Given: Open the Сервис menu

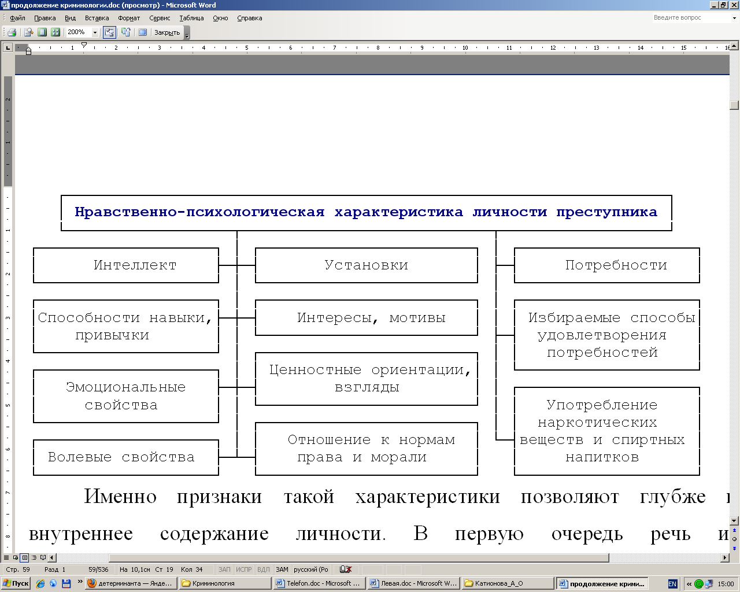Looking at the screenshot, I should pyautogui.click(x=160, y=18).
